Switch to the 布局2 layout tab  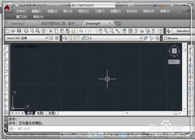(52, 113)
